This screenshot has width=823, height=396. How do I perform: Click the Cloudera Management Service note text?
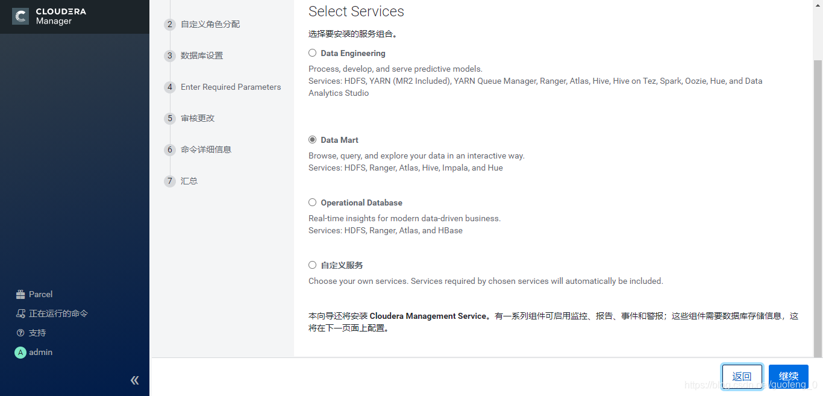point(553,322)
